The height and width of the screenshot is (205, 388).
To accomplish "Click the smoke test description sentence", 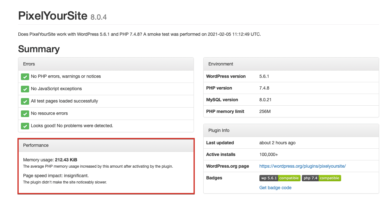I will [x=139, y=34].
